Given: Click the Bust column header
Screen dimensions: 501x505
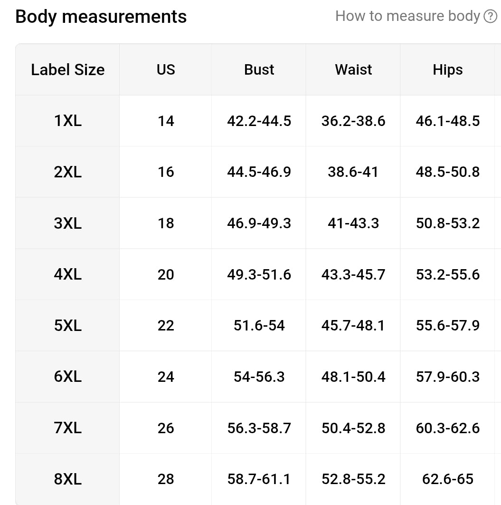Looking at the screenshot, I should pos(259,69).
